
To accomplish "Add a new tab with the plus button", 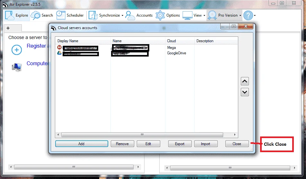I will (8, 28).
